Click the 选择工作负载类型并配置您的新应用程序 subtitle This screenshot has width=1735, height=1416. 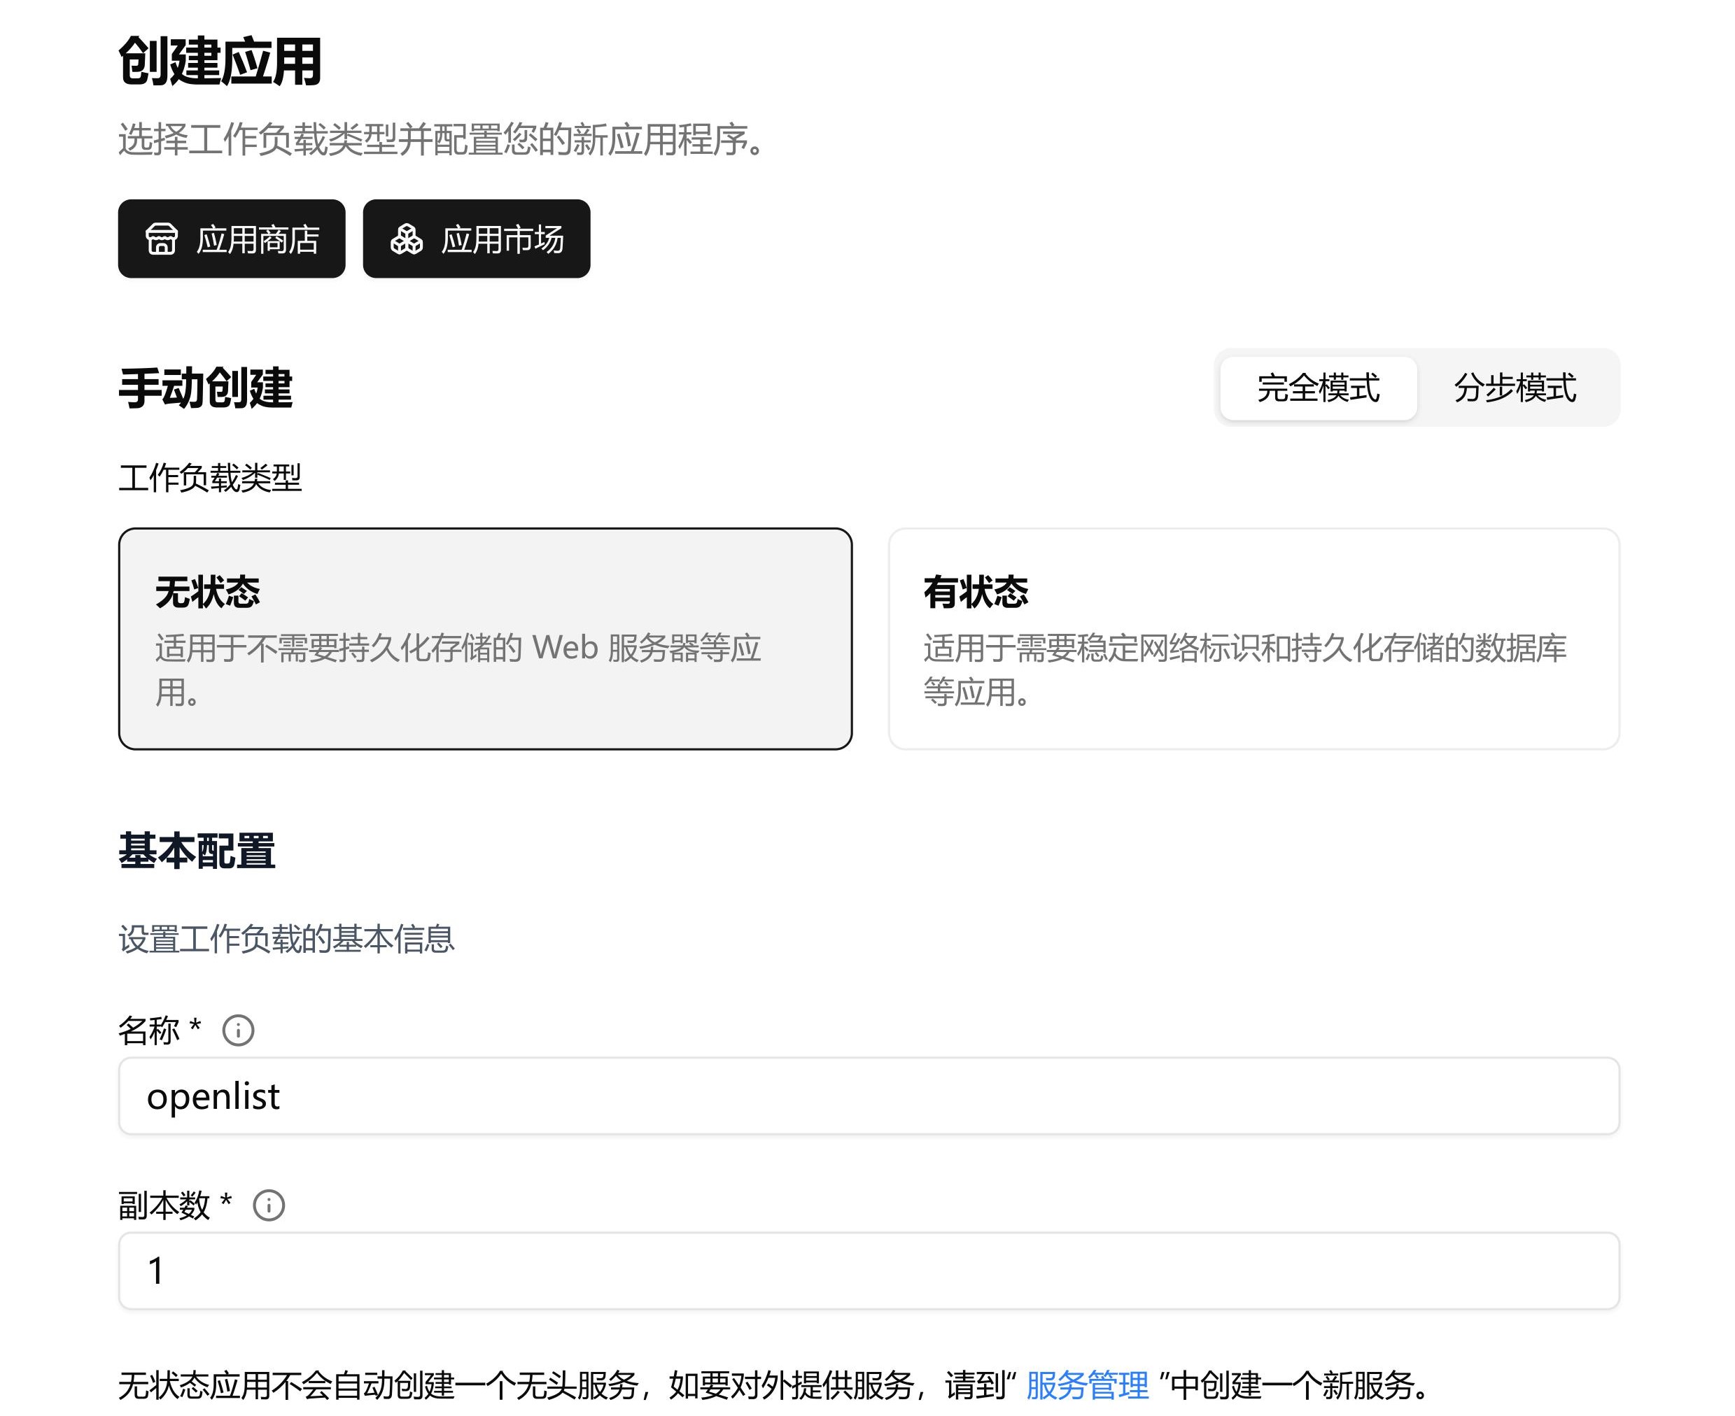pyautogui.click(x=442, y=139)
